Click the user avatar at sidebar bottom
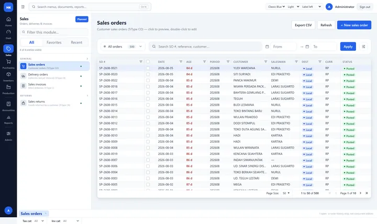Viewport: 377px width, 224px height. pos(8,210)
